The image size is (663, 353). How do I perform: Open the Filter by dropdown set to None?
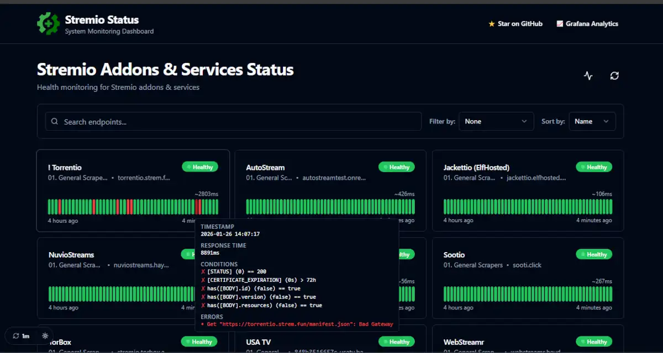[496, 121]
